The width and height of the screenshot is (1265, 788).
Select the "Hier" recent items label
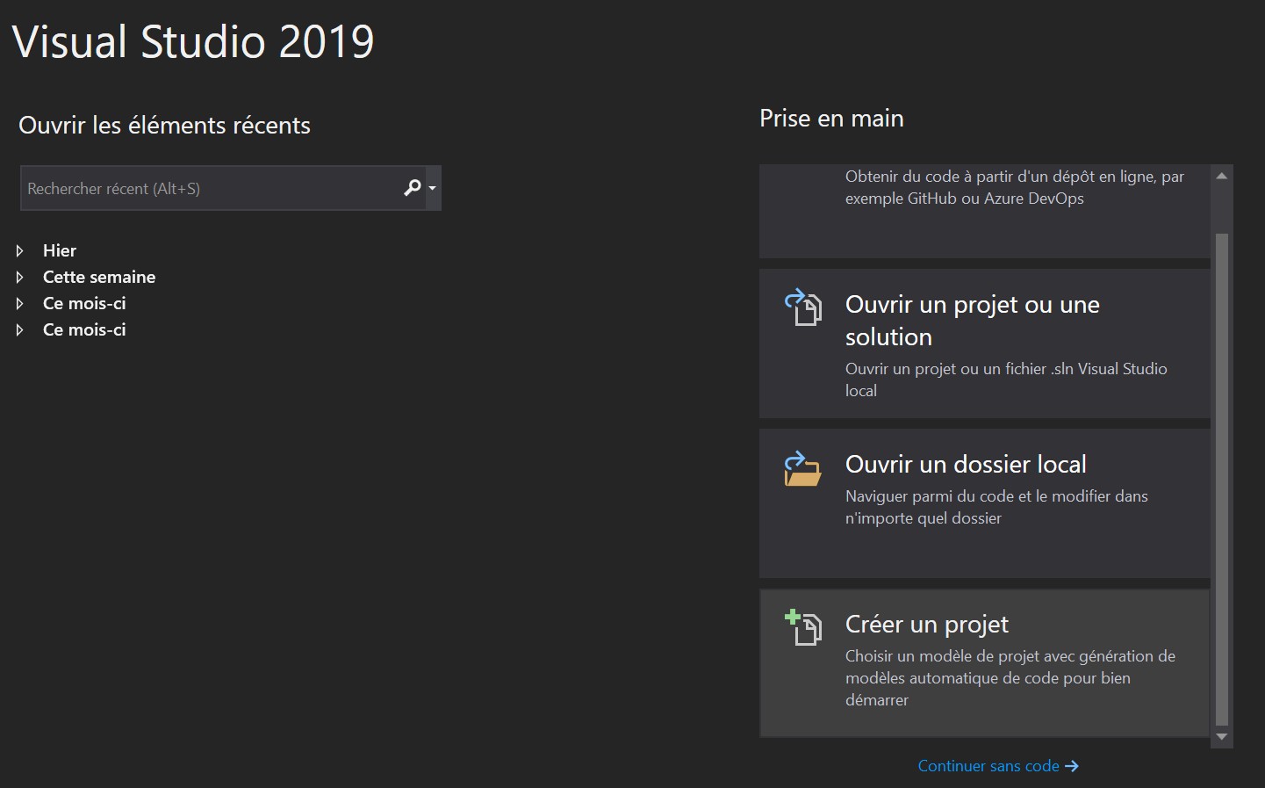(x=60, y=251)
